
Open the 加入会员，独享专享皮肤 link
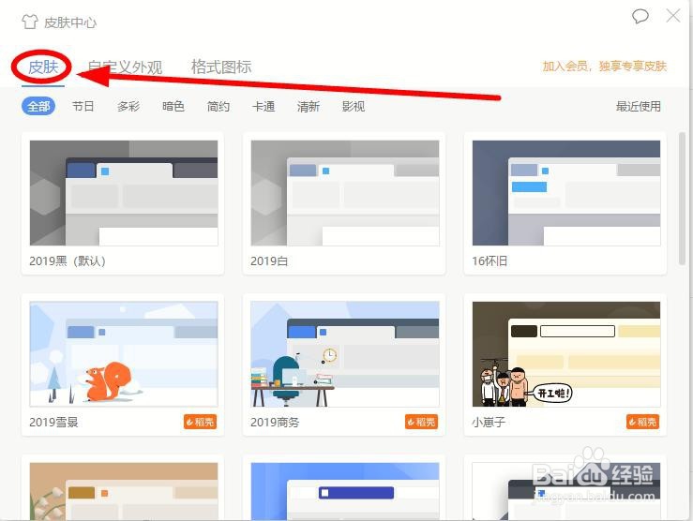click(604, 67)
